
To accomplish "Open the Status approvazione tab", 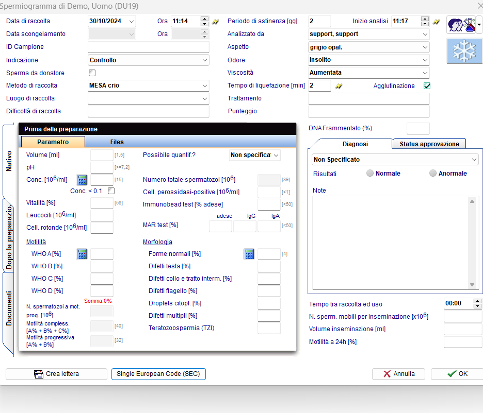I will coord(429,144).
